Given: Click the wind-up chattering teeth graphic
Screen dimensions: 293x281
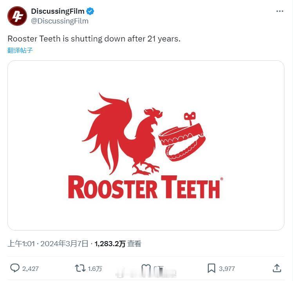Looking at the screenshot, I should pyautogui.click(x=182, y=137).
